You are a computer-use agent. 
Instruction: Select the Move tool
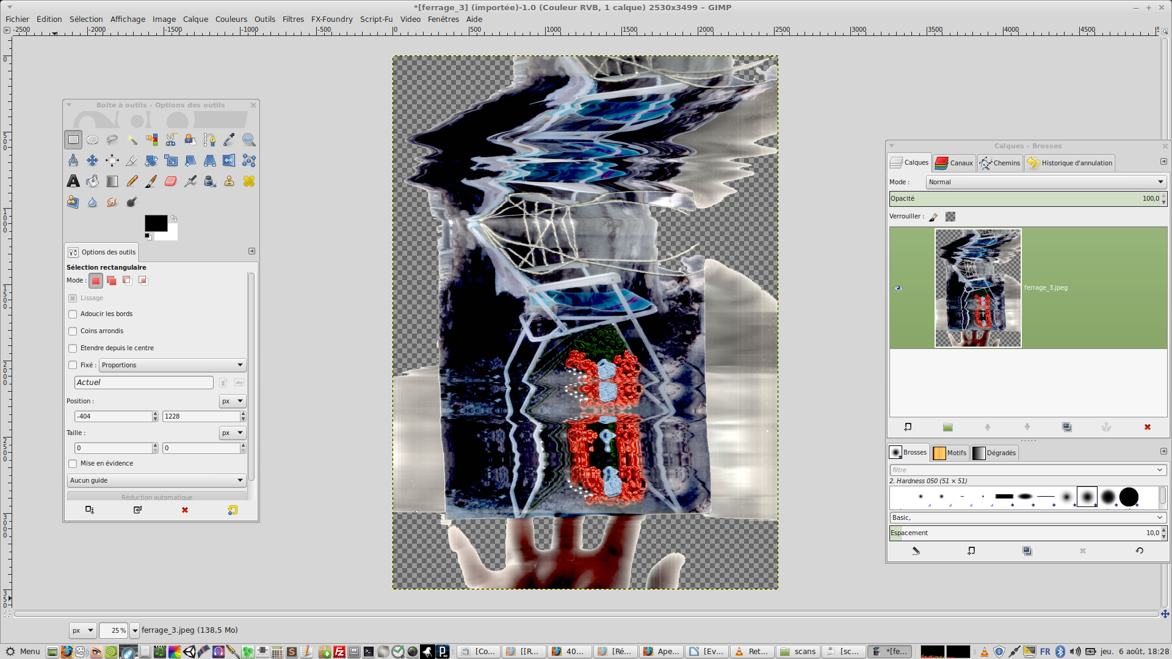[92, 160]
